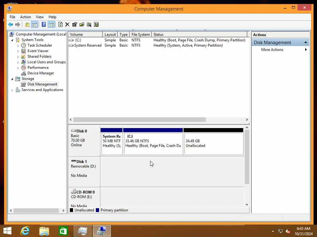Screen dimensions: 317x237
Task: Sort by Layout column header
Action: [110, 35]
